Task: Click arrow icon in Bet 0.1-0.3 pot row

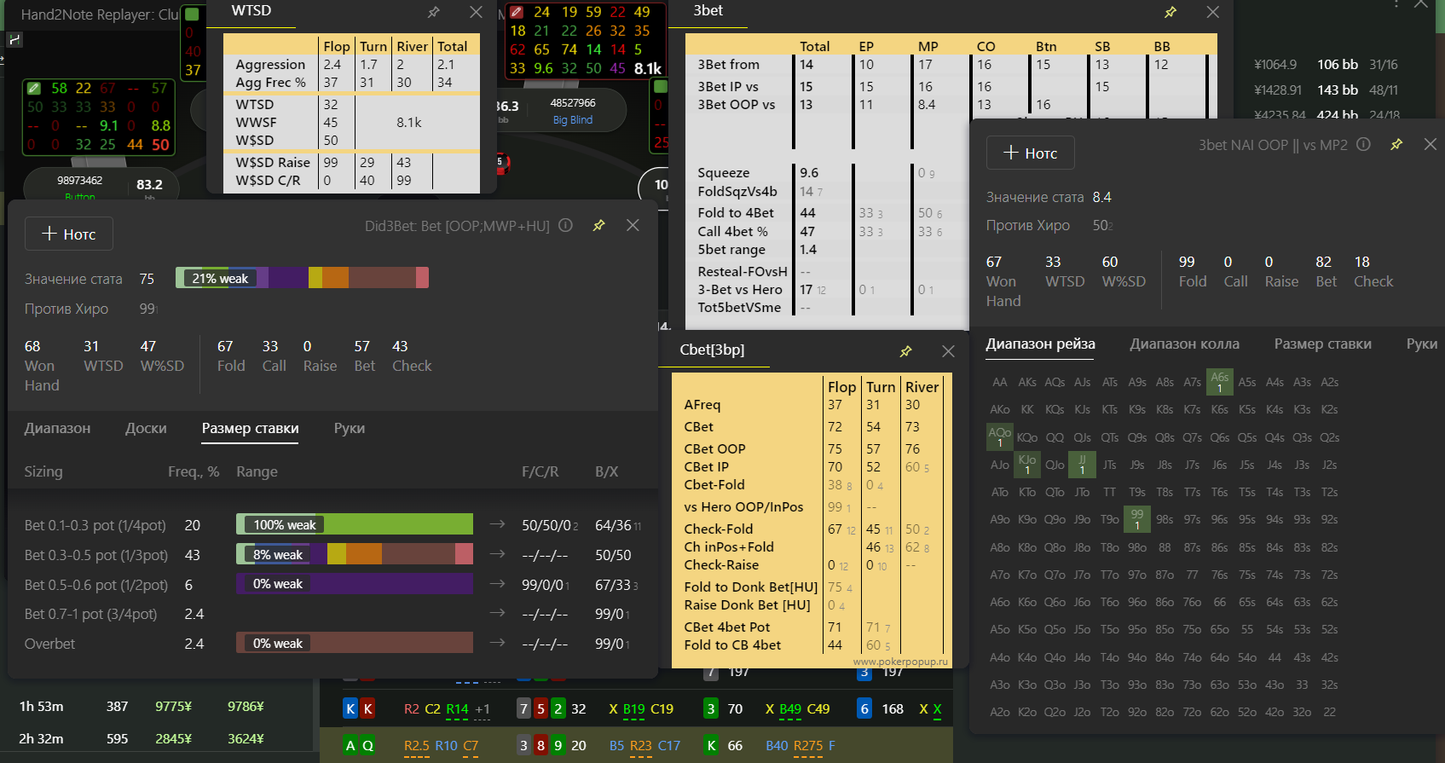Action: click(498, 524)
